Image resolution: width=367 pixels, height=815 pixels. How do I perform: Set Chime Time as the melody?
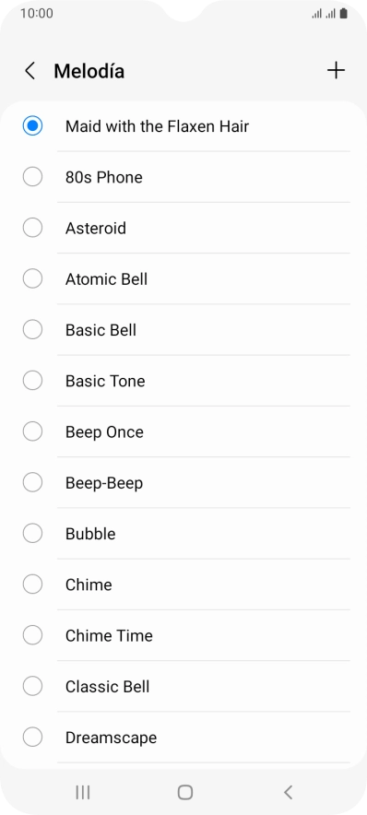(183, 635)
